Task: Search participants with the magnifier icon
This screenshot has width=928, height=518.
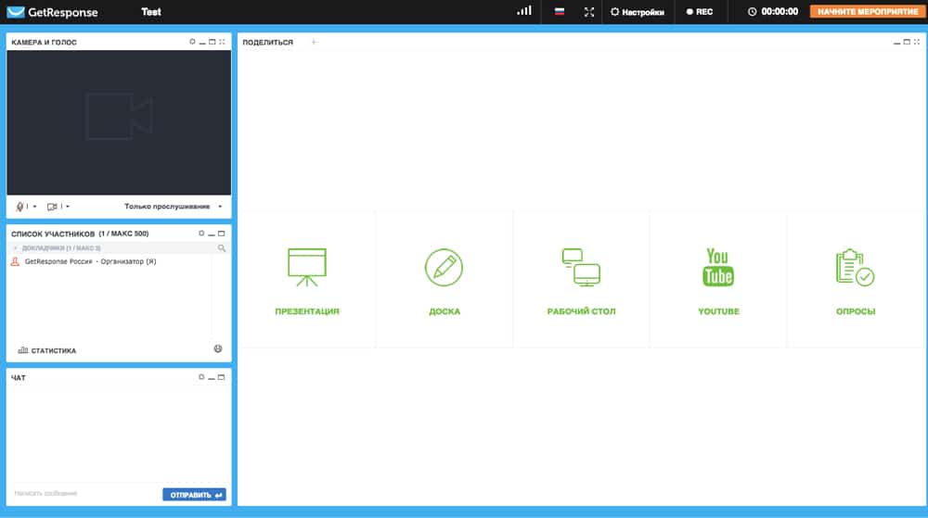Action: (x=222, y=248)
